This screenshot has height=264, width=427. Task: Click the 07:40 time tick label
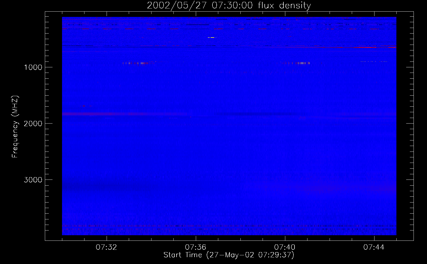285,247
